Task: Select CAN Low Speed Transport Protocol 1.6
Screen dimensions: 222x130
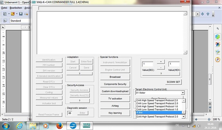Action: [159, 109]
